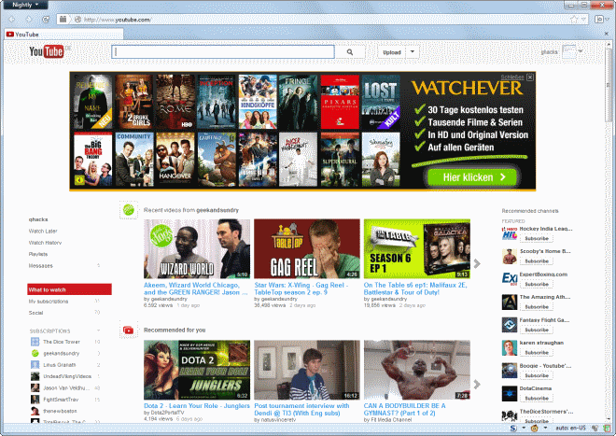This screenshot has height=436, width=616.
Task: Click the Upload button
Action: pos(392,52)
